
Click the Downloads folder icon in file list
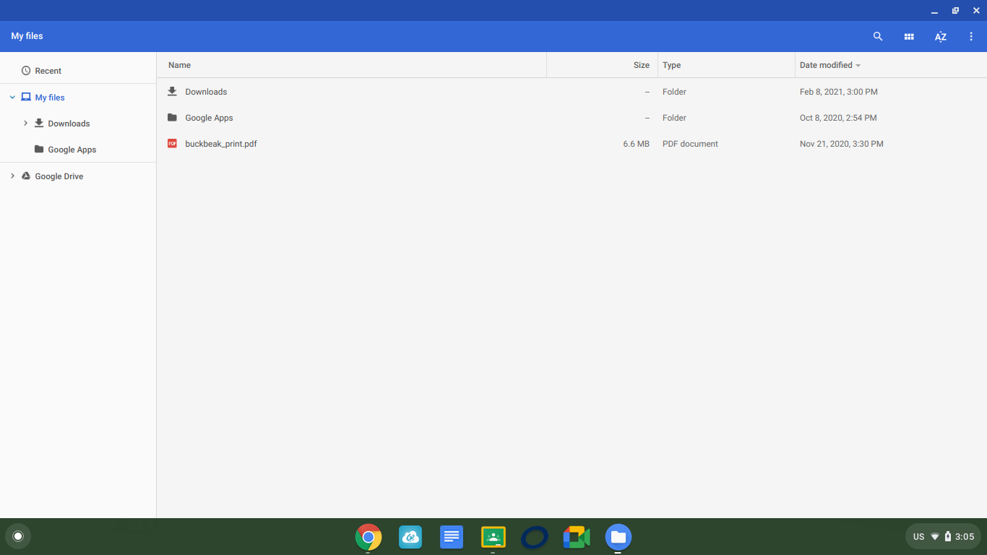(x=172, y=92)
